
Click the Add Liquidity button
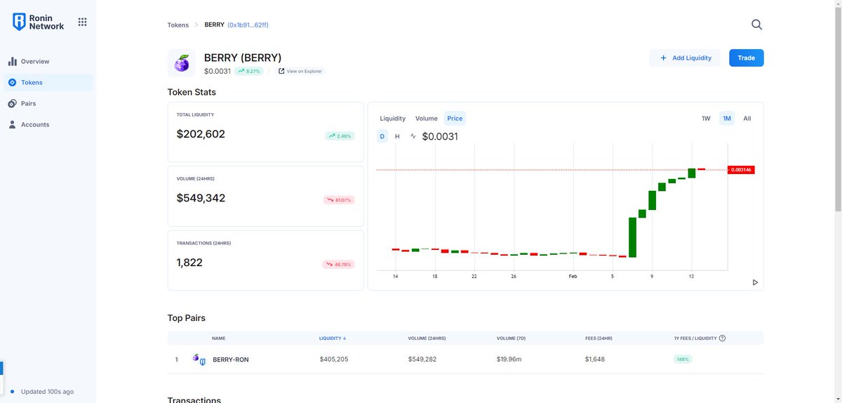(x=686, y=58)
